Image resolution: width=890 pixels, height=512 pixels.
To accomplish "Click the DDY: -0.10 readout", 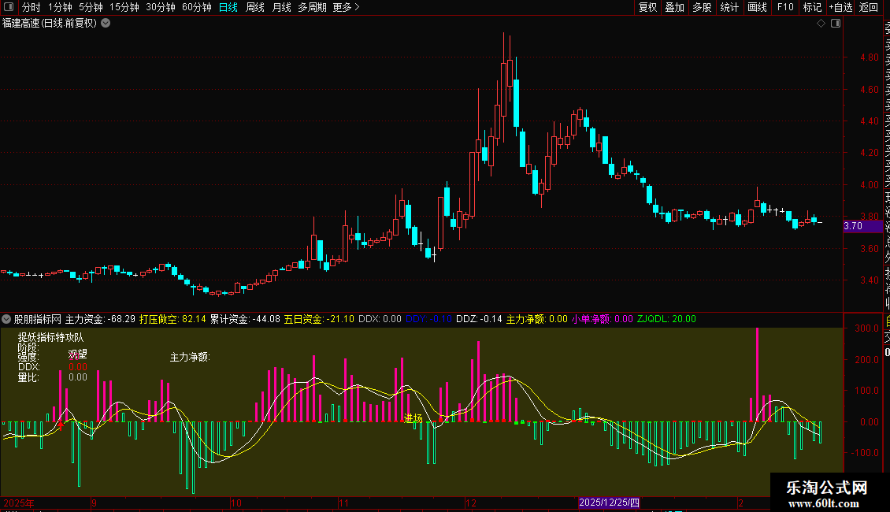I will coord(429,319).
